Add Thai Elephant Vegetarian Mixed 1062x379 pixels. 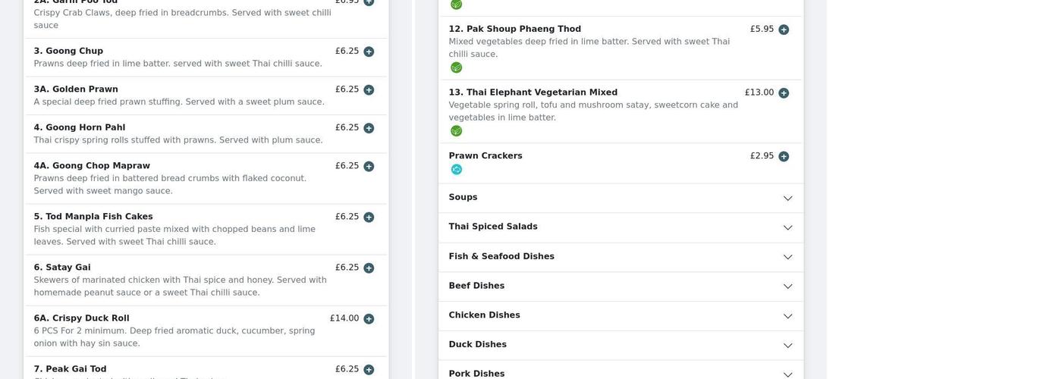[x=784, y=93]
